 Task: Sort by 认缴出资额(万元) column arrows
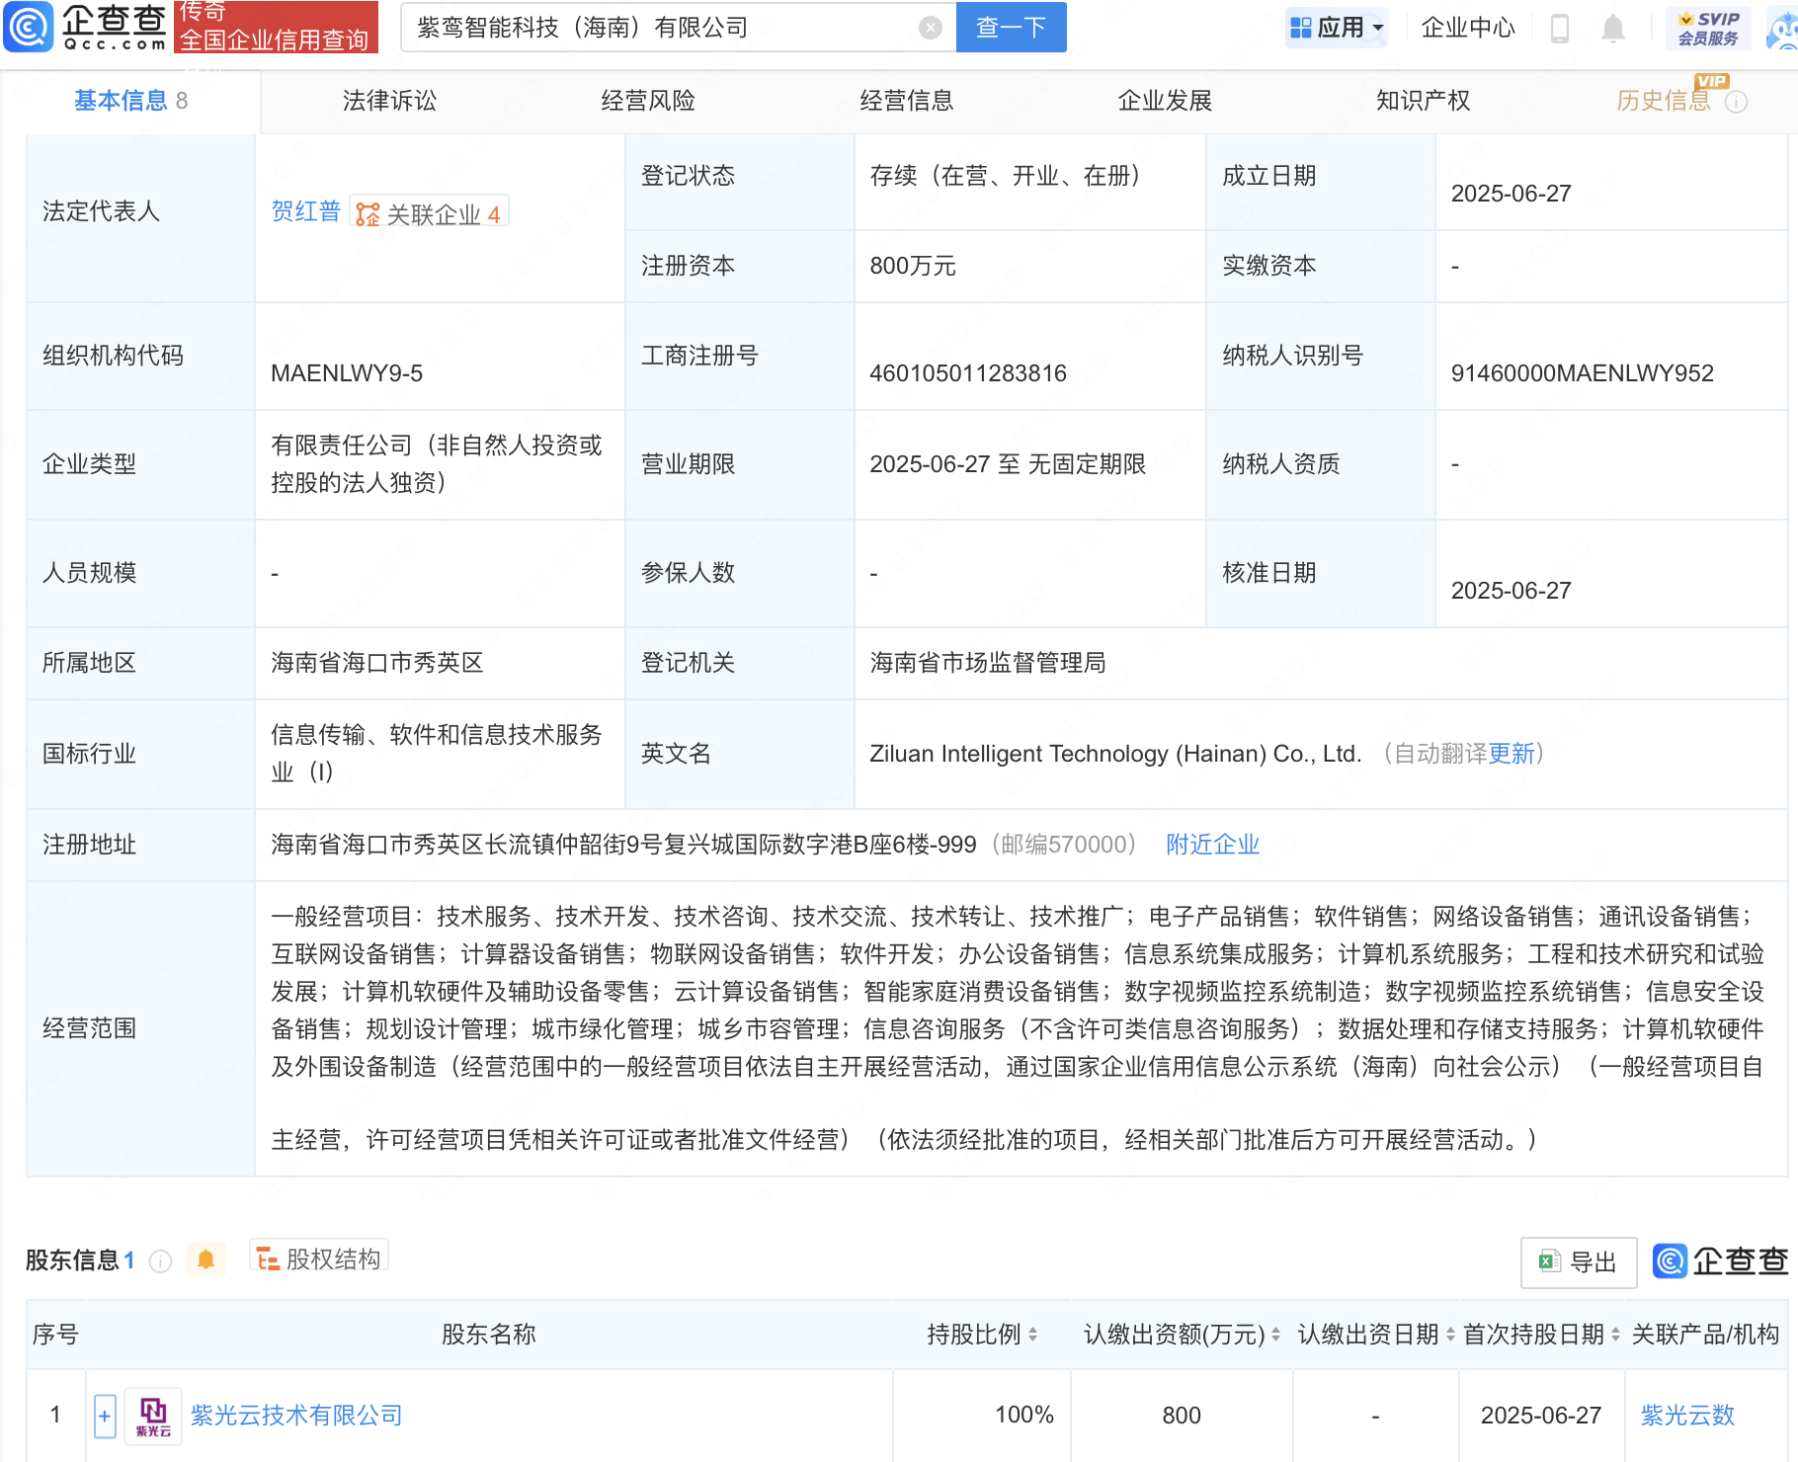[1275, 1335]
